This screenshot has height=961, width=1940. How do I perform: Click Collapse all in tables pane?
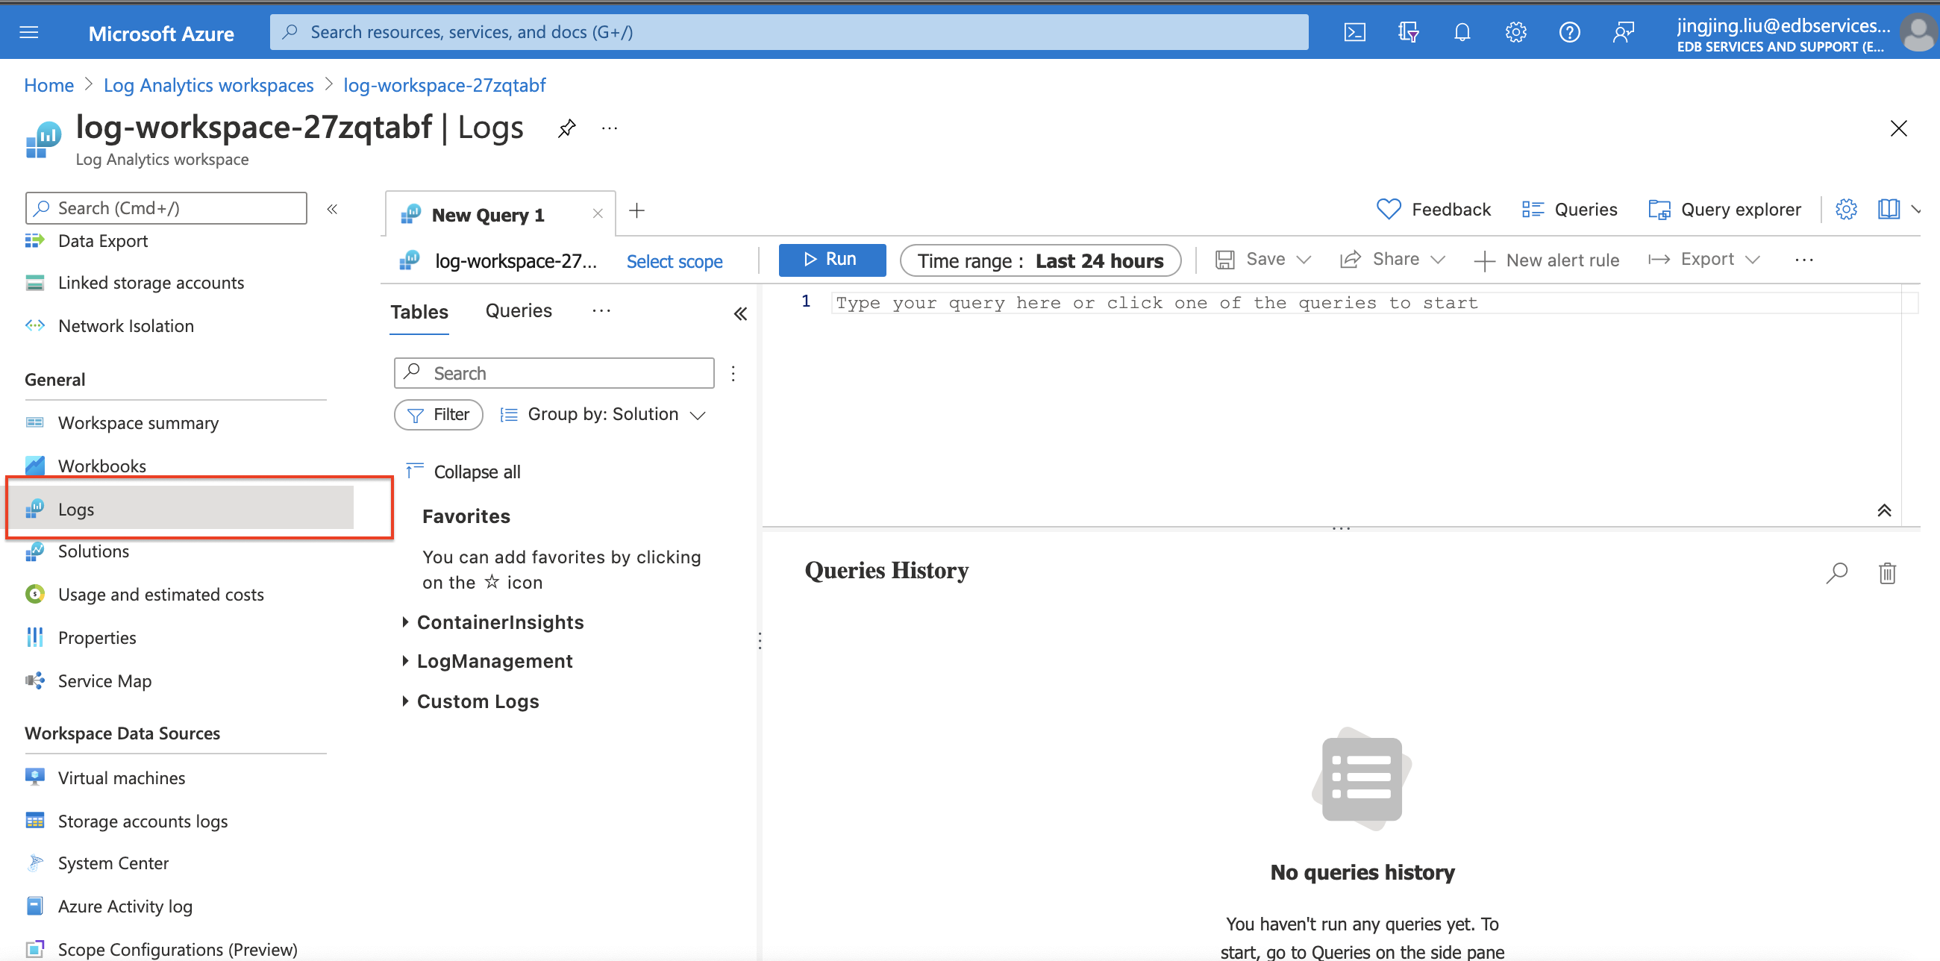[463, 472]
